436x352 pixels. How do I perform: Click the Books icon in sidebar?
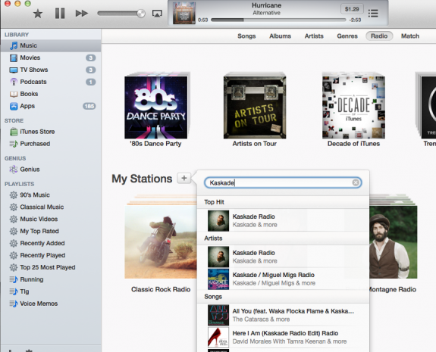tap(14, 94)
